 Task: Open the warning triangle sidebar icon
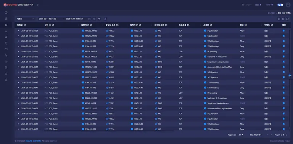pyautogui.click(x=6, y=37)
